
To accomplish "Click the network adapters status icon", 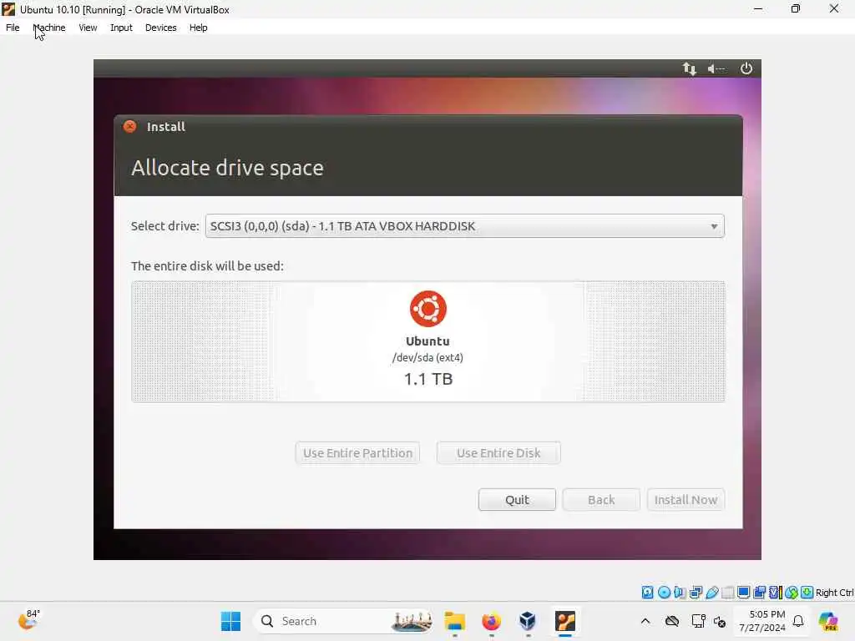I will coord(696,593).
